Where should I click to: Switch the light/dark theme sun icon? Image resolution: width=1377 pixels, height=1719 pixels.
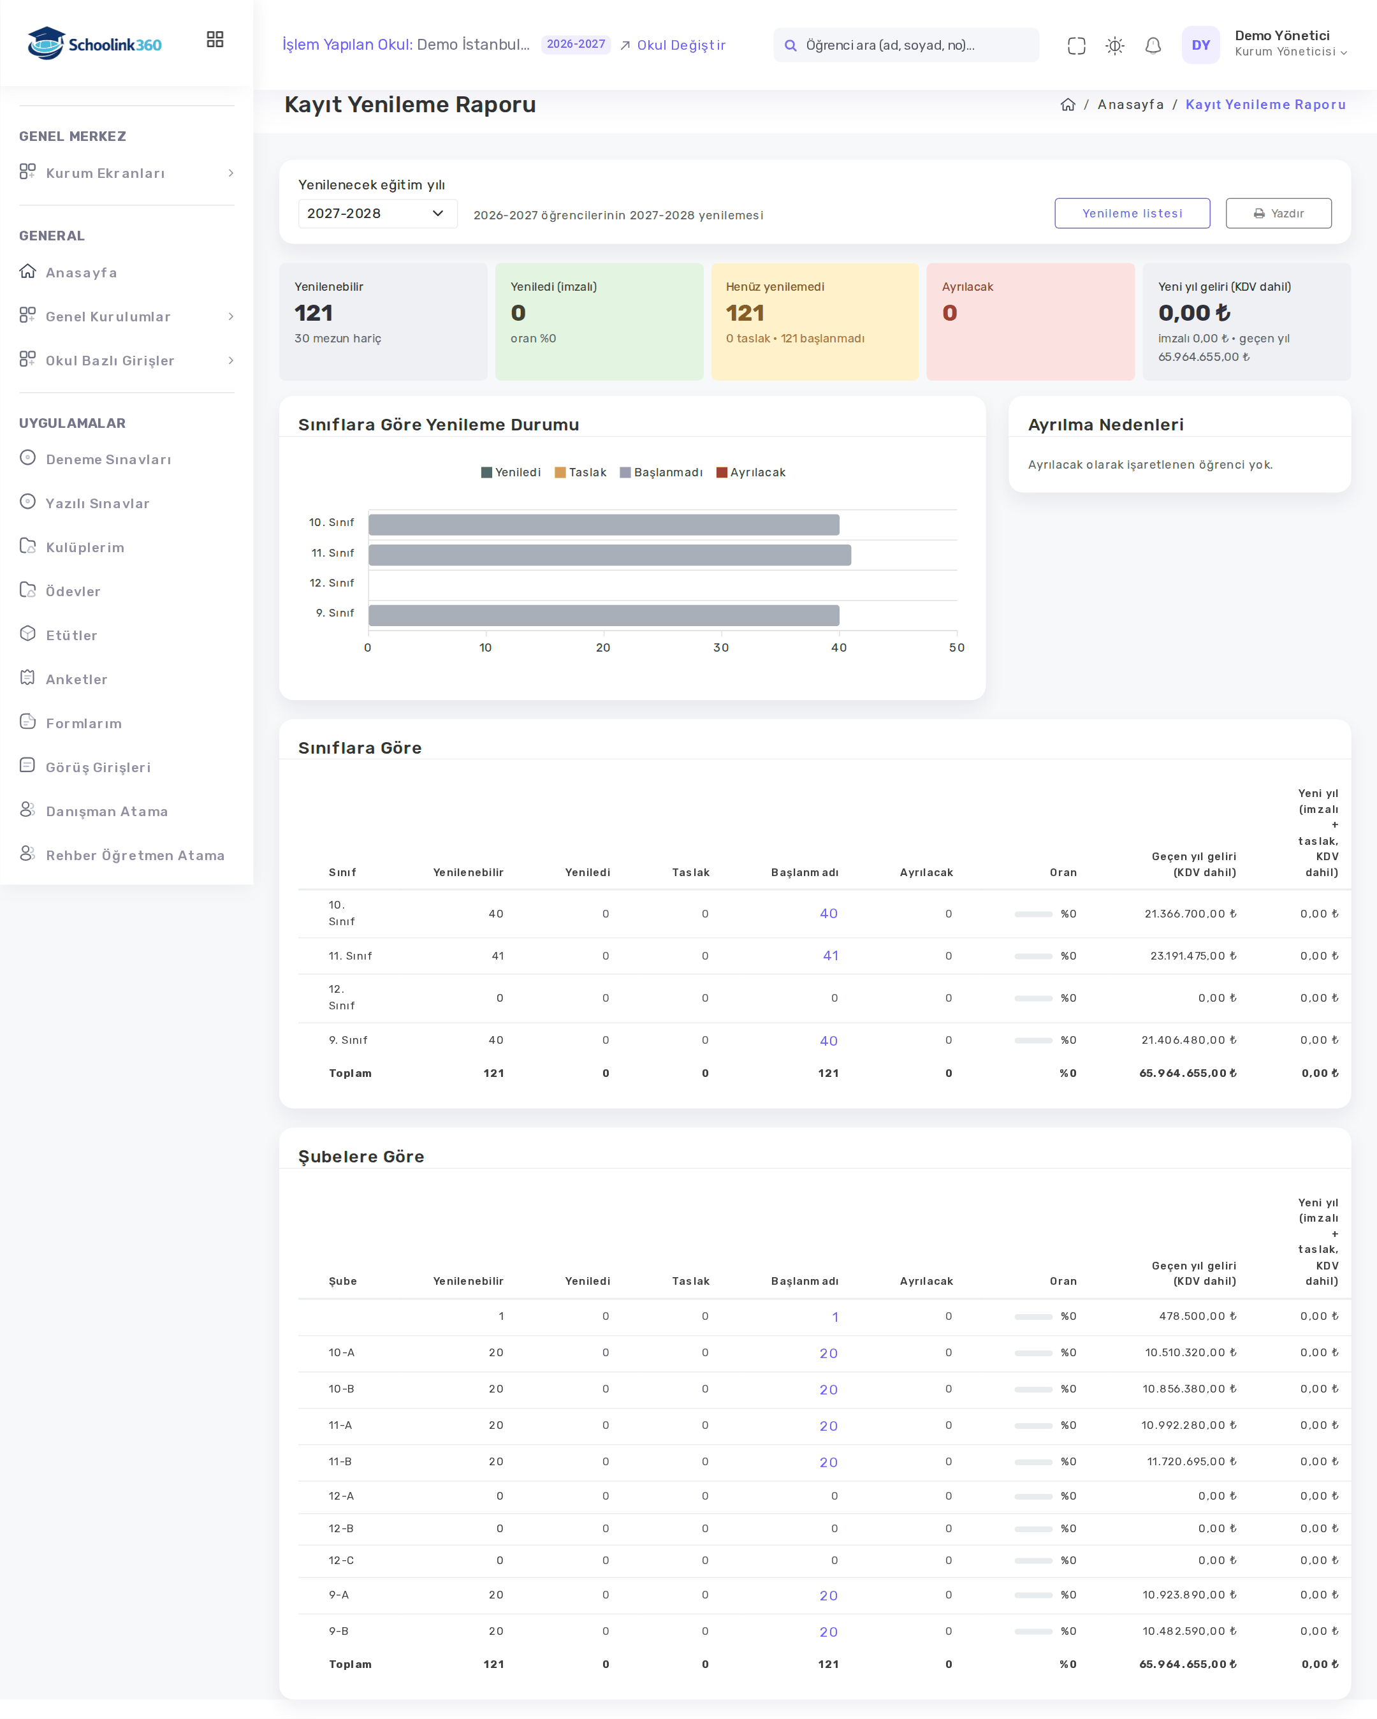tap(1115, 45)
